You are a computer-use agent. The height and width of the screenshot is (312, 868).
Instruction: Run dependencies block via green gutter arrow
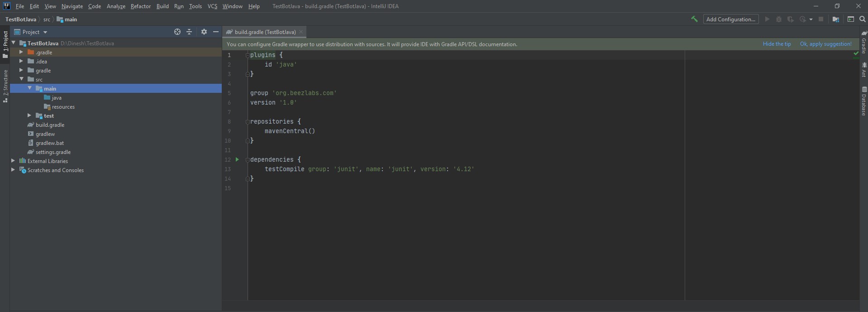[237, 159]
